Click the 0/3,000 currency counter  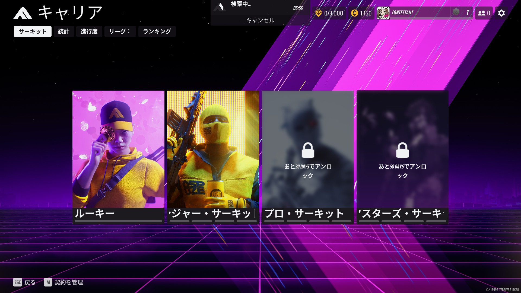tap(333, 13)
